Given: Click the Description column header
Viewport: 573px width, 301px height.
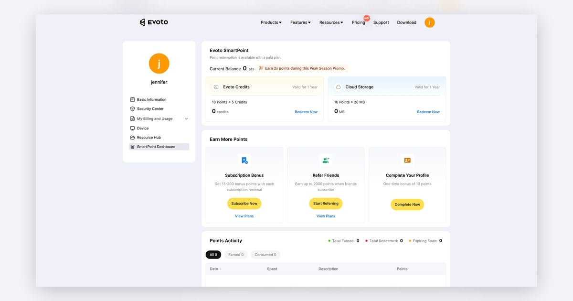Looking at the screenshot, I should tap(329, 269).
